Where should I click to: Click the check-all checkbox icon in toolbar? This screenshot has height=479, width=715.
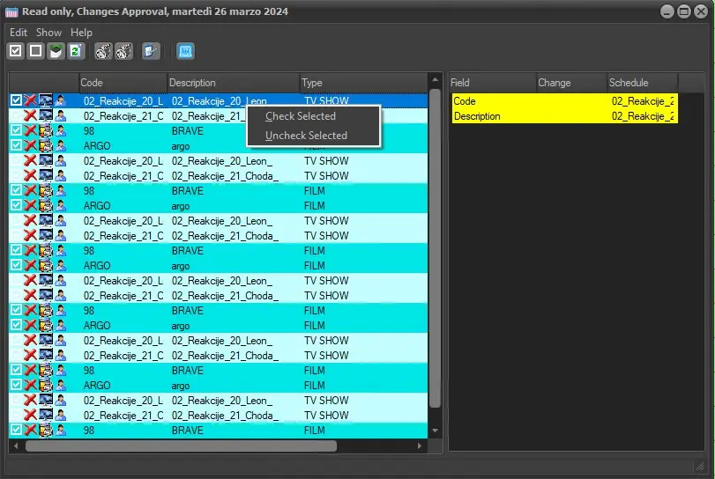16,51
